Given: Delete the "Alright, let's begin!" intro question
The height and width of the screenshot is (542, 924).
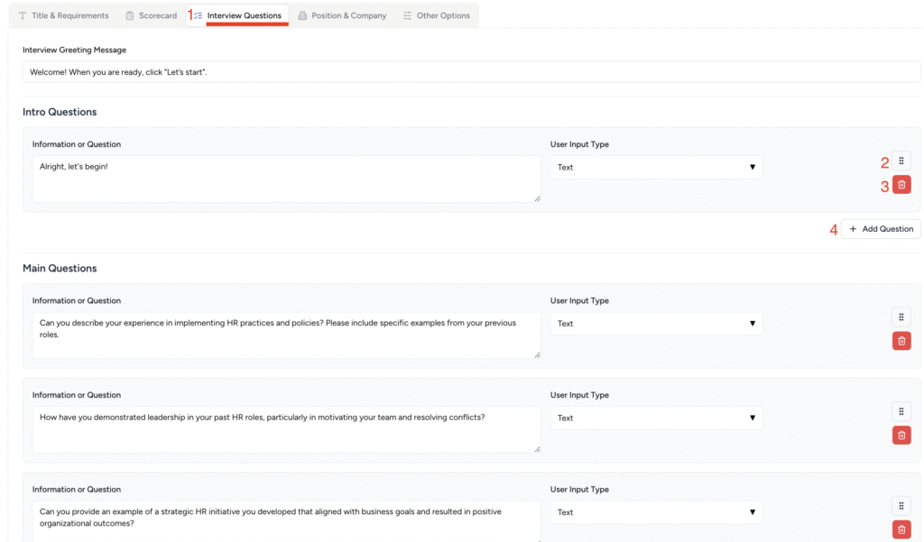Looking at the screenshot, I should coord(901,185).
